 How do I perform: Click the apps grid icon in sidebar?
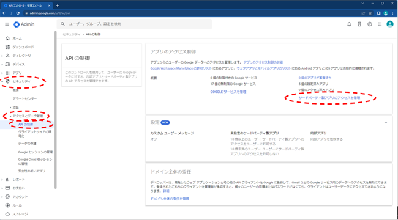(x=7, y=73)
